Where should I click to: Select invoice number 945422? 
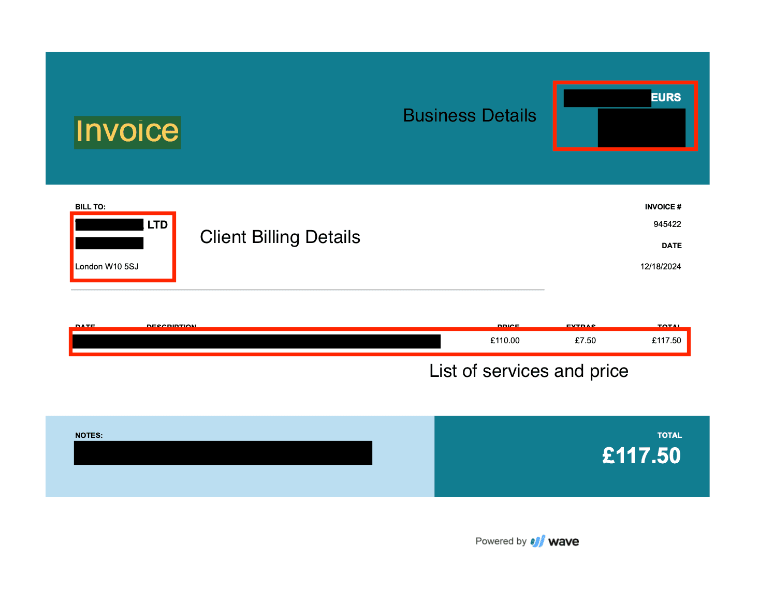point(667,224)
